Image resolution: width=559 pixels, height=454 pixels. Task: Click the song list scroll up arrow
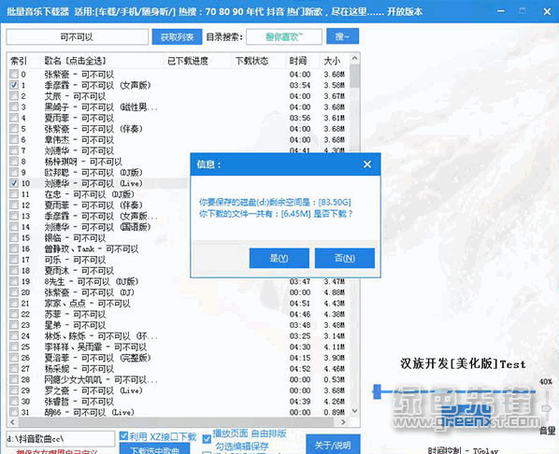(354, 58)
